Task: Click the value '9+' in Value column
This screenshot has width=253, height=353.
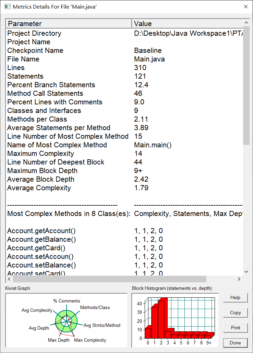Action: tap(138, 170)
